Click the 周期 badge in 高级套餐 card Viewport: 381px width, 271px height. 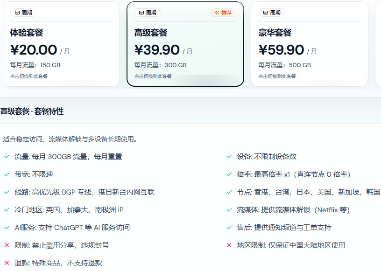pyautogui.click(x=147, y=13)
